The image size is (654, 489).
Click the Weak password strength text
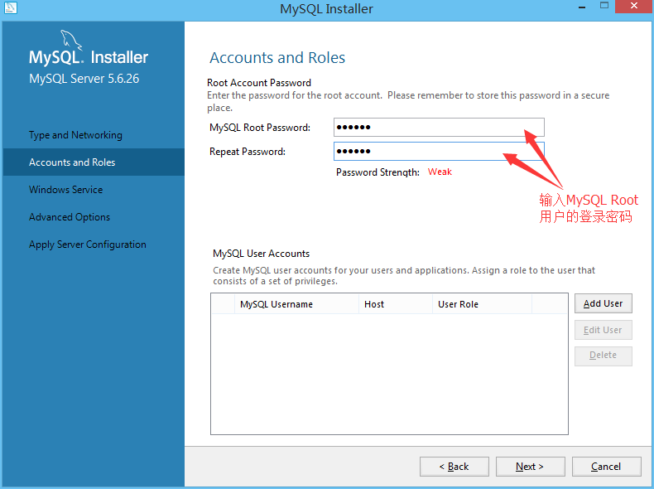tap(440, 172)
